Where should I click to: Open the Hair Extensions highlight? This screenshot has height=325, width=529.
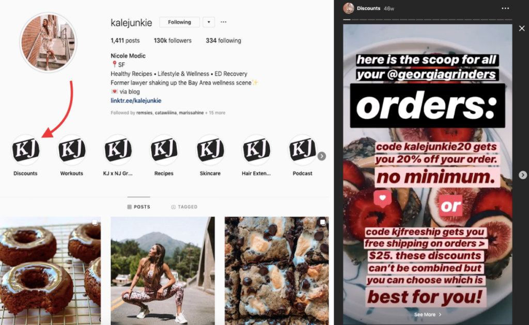coord(256,150)
